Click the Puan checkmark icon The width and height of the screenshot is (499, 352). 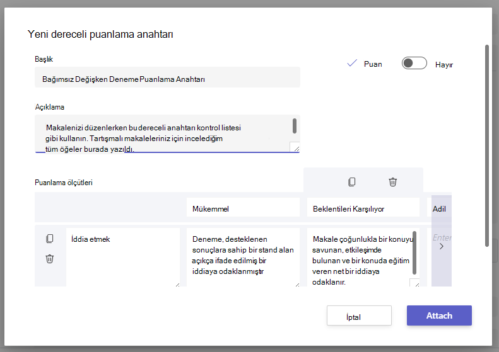point(352,63)
